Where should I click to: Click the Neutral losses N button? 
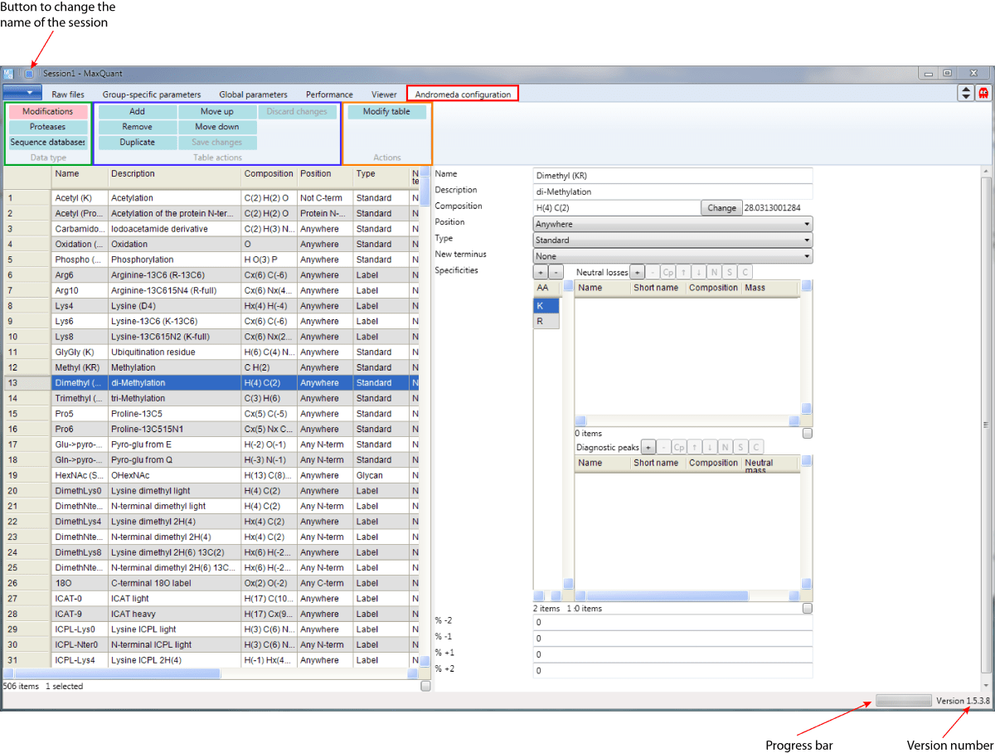click(715, 272)
